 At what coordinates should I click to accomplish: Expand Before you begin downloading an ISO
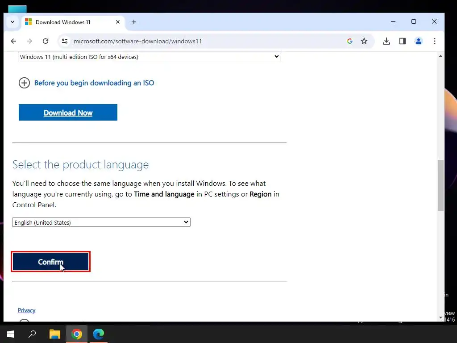click(94, 83)
